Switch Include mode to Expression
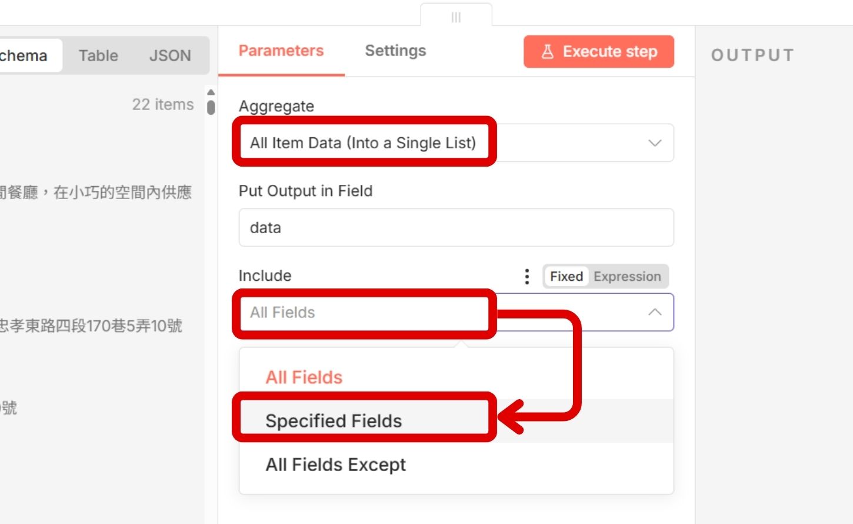The width and height of the screenshot is (853, 524). pyautogui.click(x=627, y=276)
